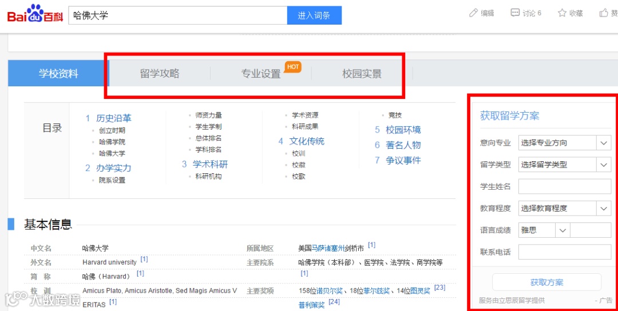Viewport: 618px width, 311px height.
Task: Click the 哈佛（Harvard） 简称 value
Action: coord(106,276)
